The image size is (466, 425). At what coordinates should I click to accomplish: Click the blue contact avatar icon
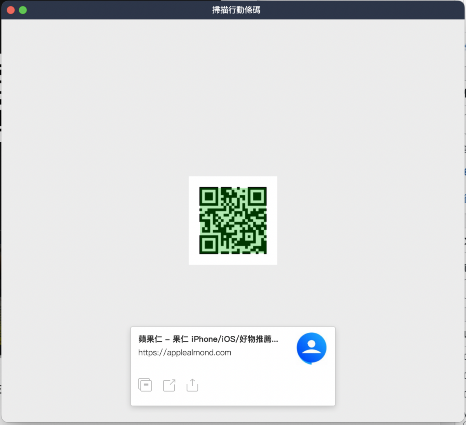point(311,348)
